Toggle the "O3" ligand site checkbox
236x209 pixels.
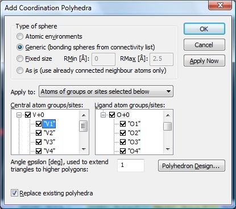(123, 142)
